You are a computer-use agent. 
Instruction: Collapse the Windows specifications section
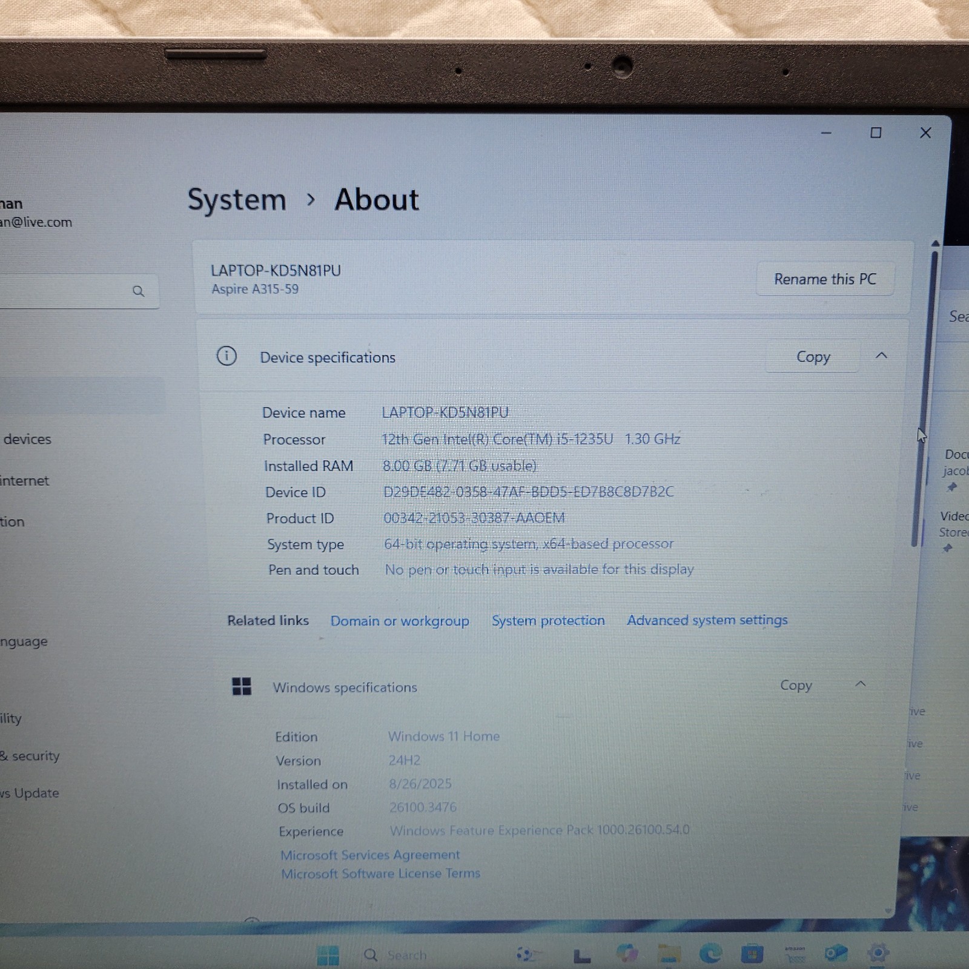(860, 684)
